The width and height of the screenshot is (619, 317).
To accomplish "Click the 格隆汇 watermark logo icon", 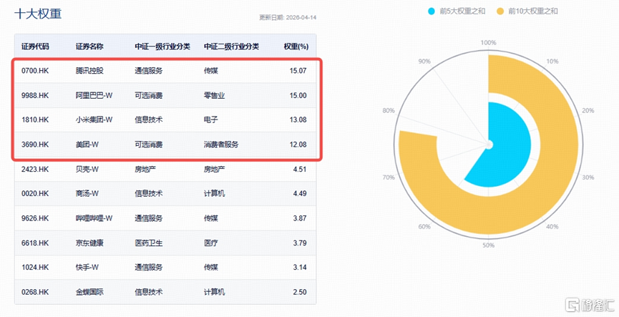I will [x=572, y=305].
